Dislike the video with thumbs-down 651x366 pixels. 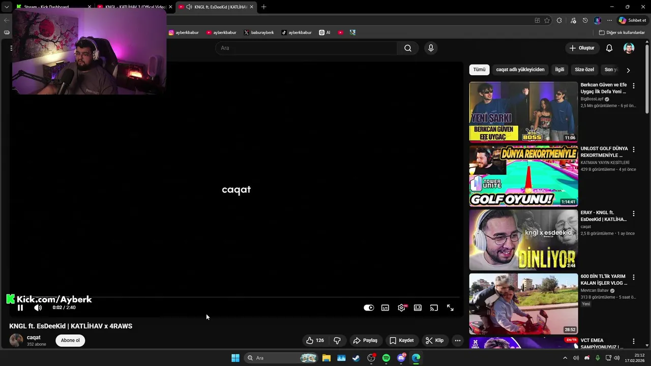tap(337, 341)
